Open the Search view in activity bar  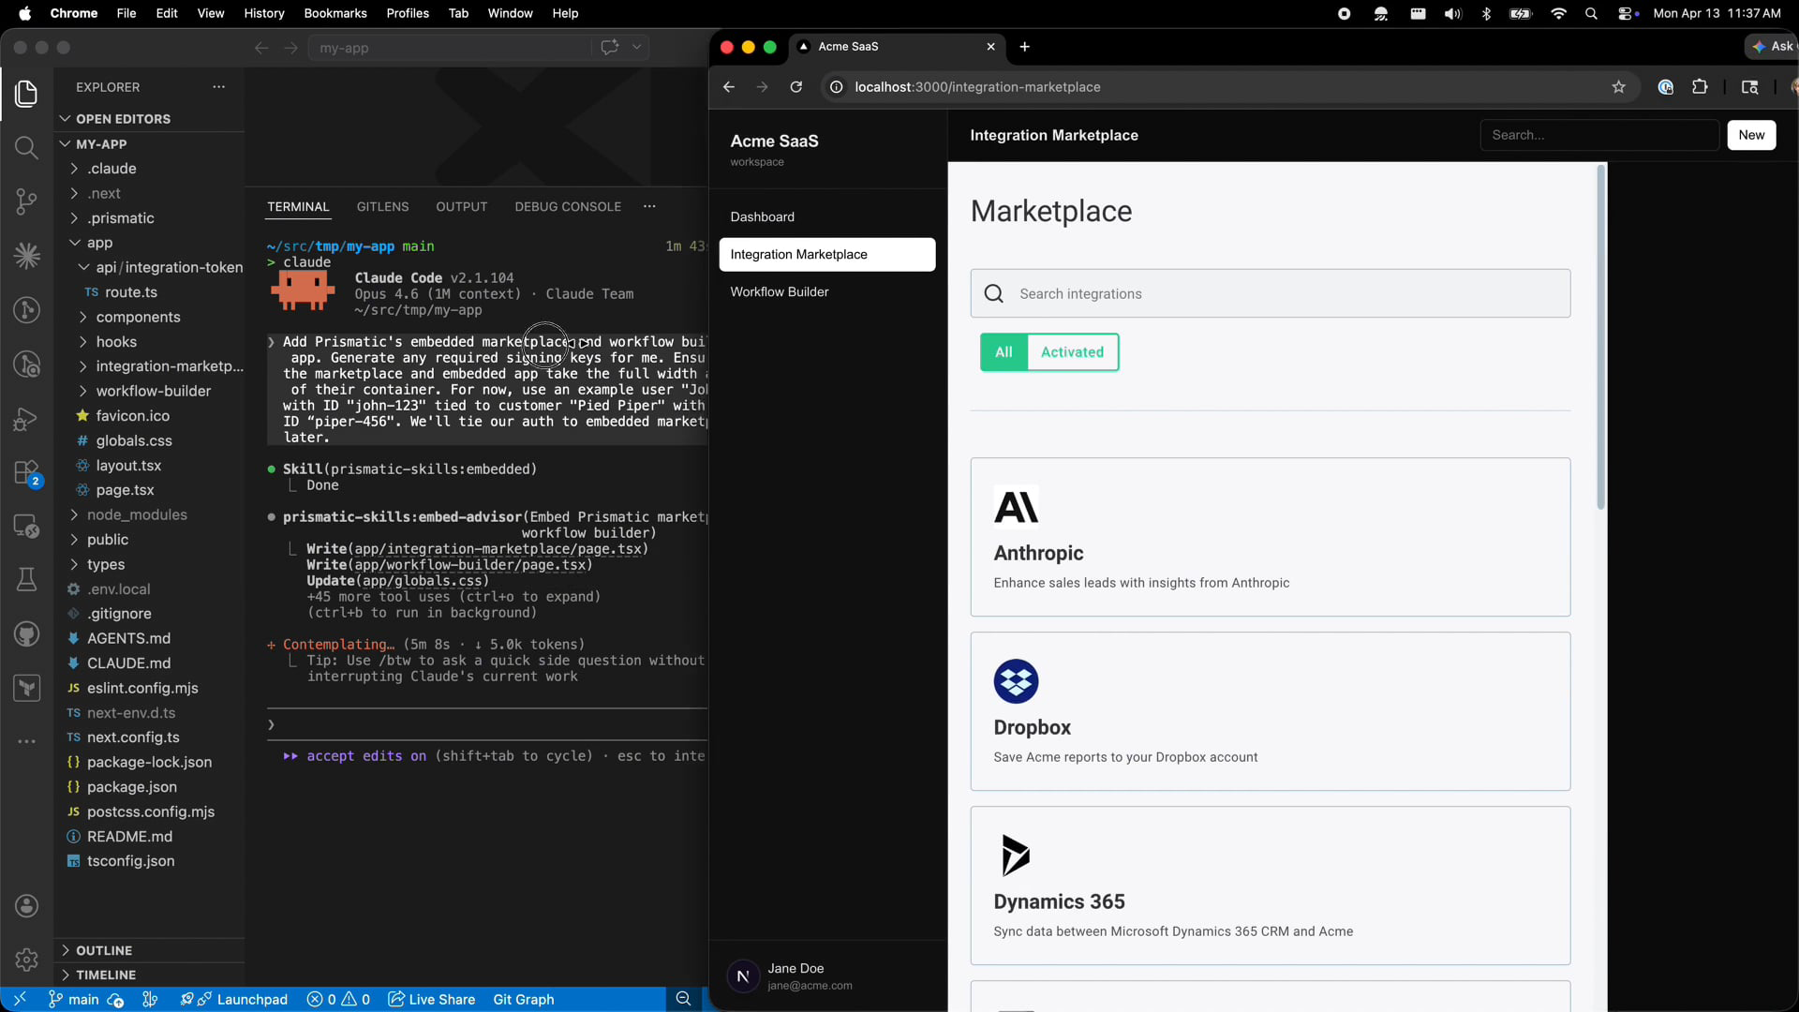[x=26, y=148]
